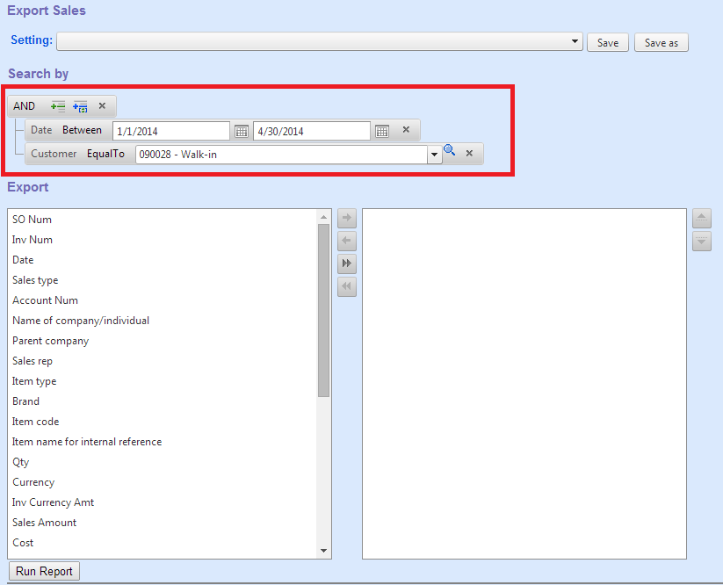Edit end date field 4/30/2014
The height and width of the screenshot is (585, 723).
(x=312, y=131)
